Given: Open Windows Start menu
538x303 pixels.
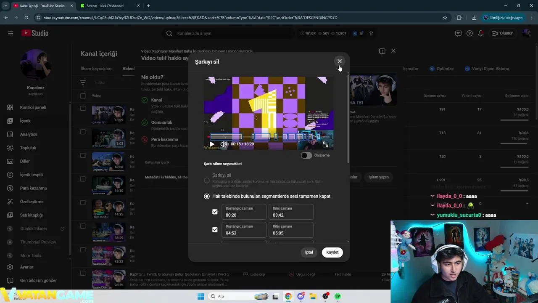Looking at the screenshot, I should [200, 296].
